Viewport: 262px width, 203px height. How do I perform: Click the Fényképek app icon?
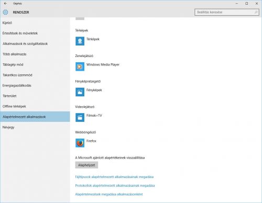pos(80,92)
